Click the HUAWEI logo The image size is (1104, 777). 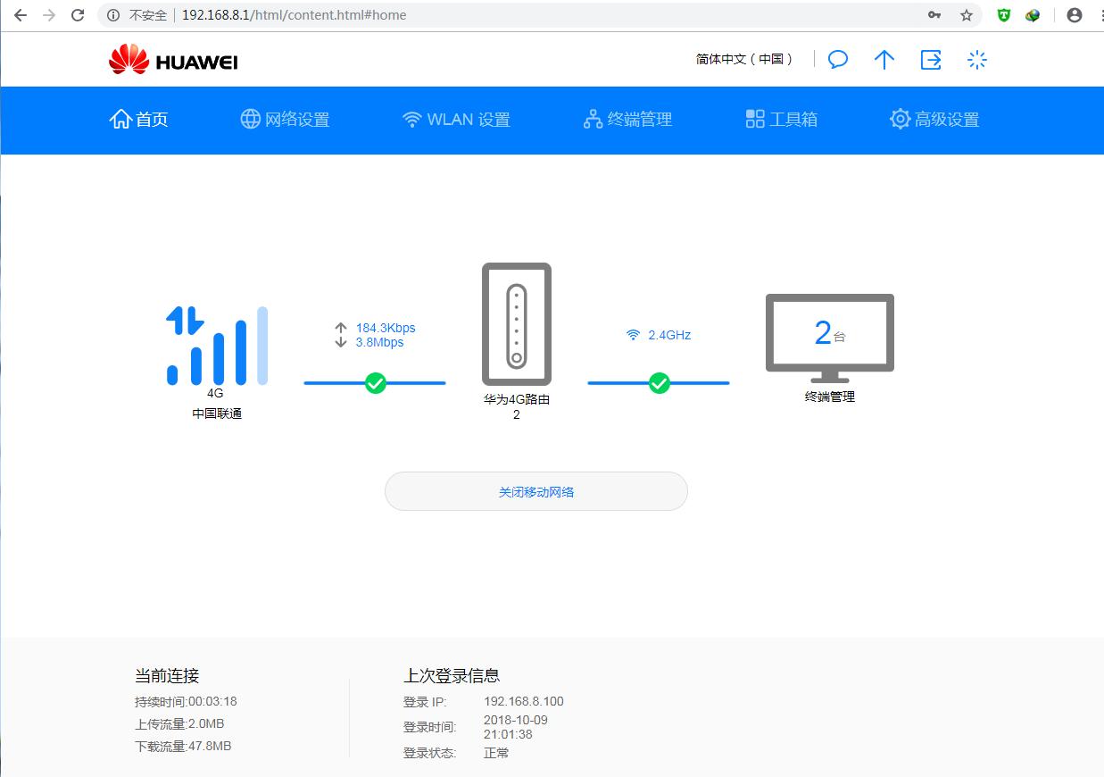point(173,60)
